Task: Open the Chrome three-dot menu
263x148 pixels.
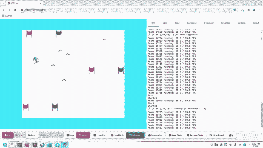Action: [x=260, y=10]
